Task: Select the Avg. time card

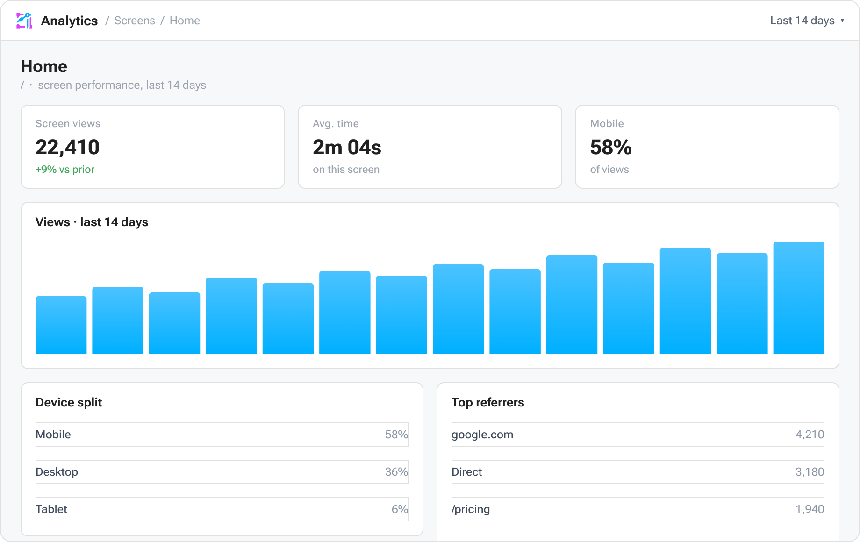Action: click(430, 147)
